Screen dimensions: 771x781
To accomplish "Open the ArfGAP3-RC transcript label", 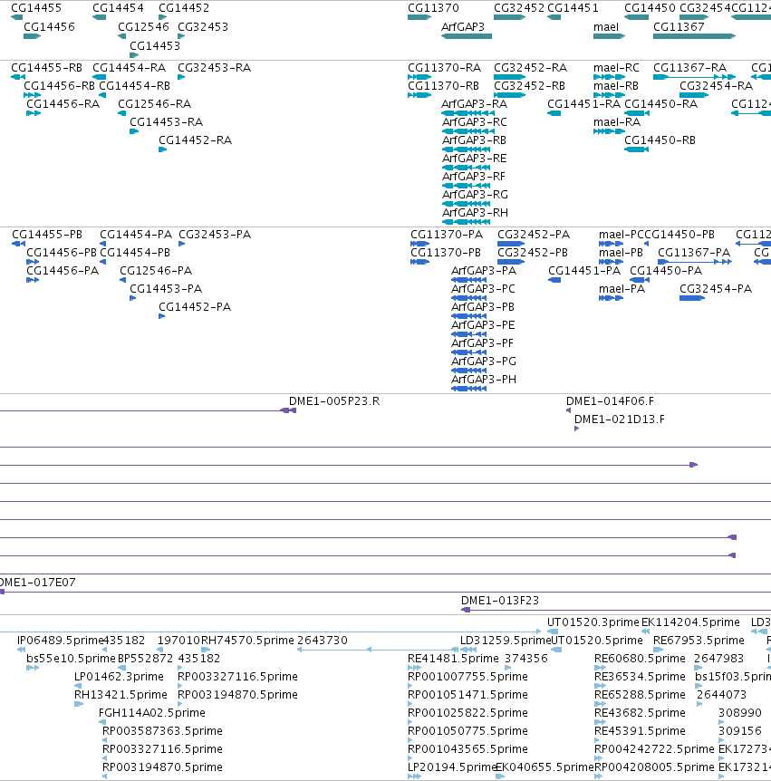I will (475, 122).
